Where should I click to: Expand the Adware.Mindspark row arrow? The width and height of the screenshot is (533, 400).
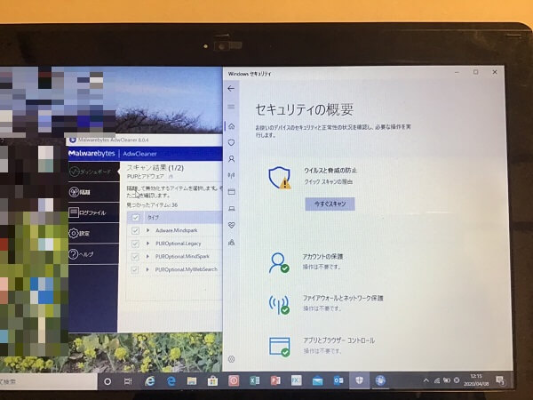[x=147, y=230]
